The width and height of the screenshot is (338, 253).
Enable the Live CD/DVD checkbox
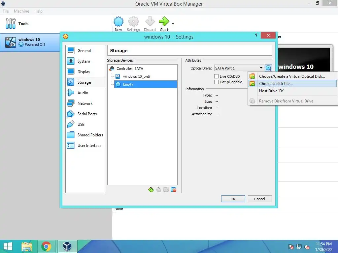tap(217, 76)
